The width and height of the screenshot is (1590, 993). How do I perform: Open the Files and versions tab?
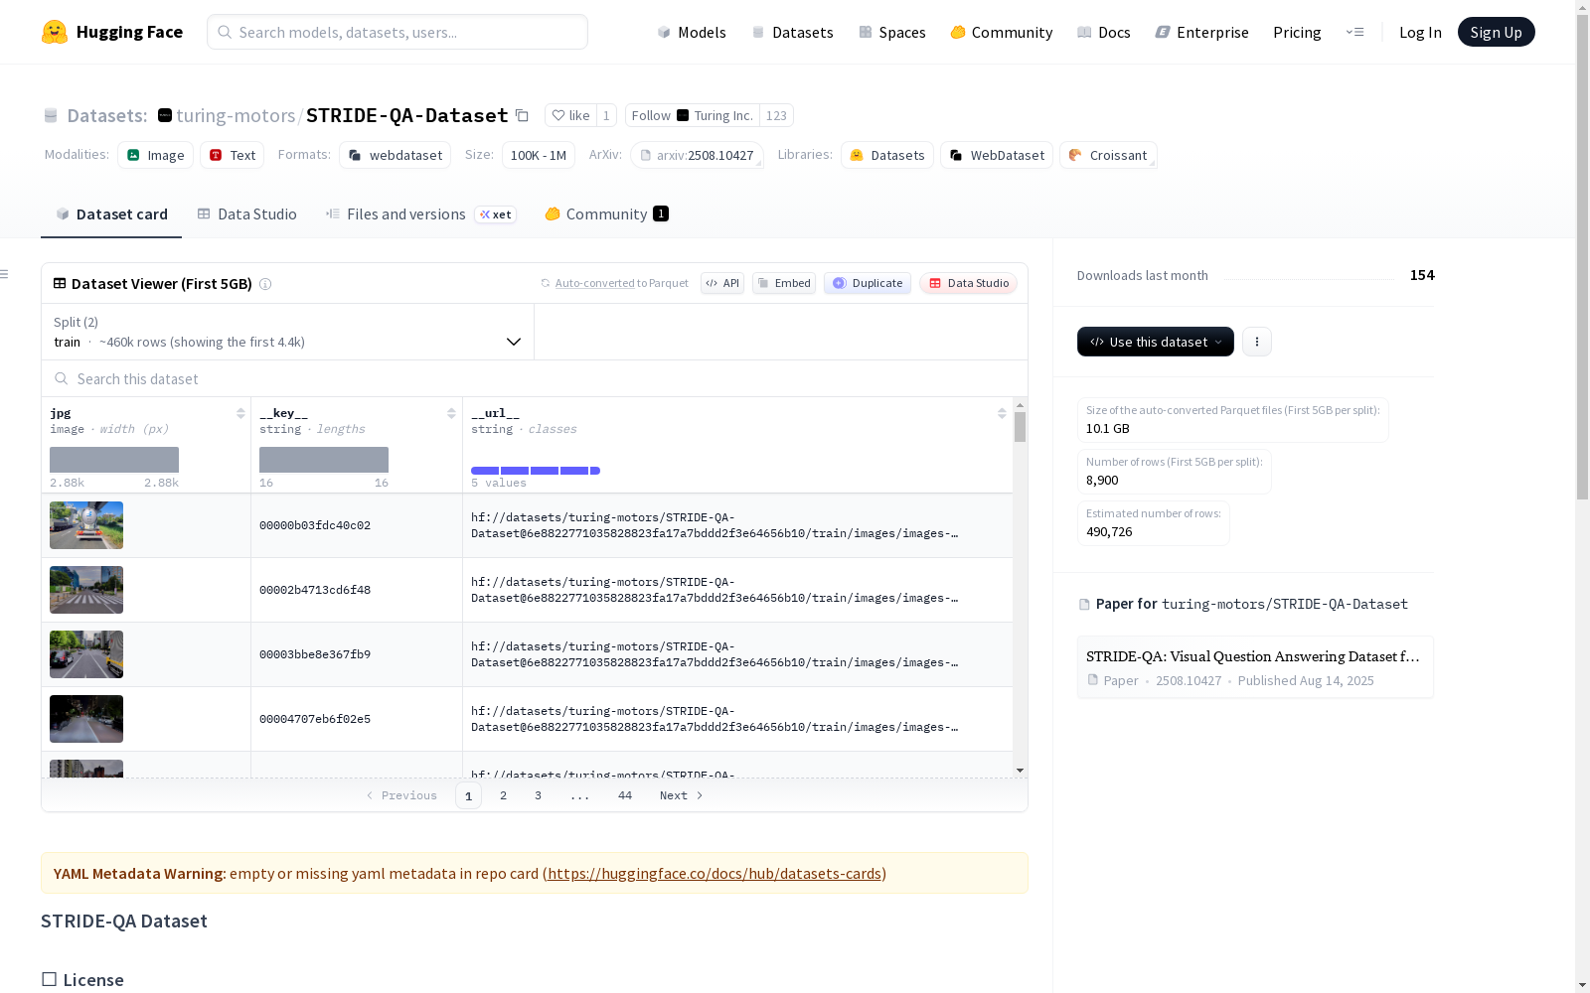point(420,214)
